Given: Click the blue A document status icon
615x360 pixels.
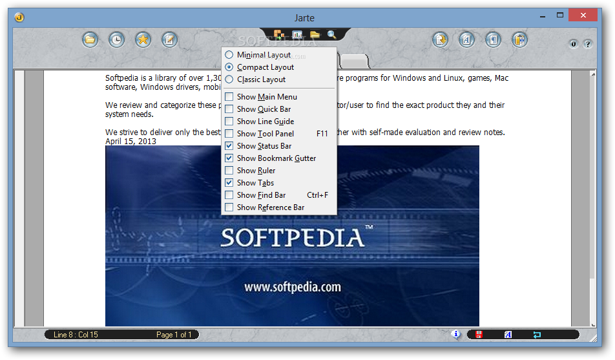Looking at the screenshot, I should 508,335.
